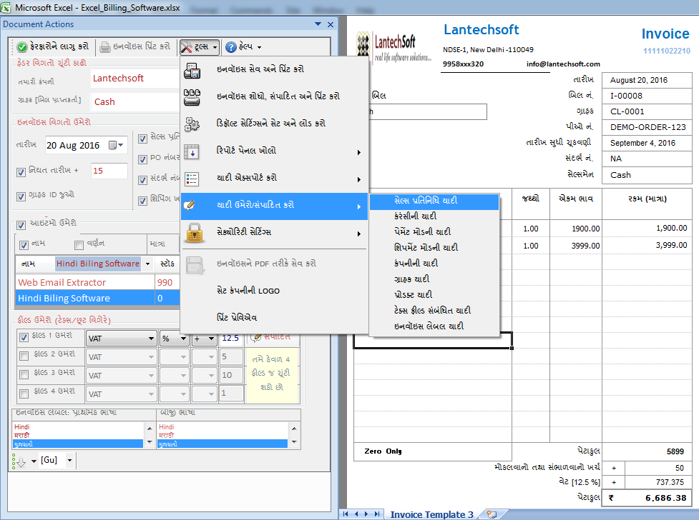Image resolution: width=699 pixels, height=520 pixels.
Task: Toggle Field 1 add checkbox
Action: 24,337
